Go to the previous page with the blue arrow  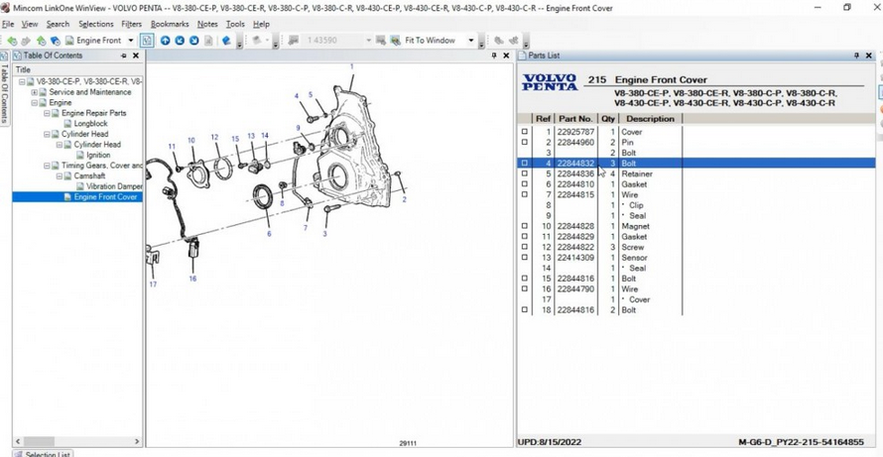[180, 41]
